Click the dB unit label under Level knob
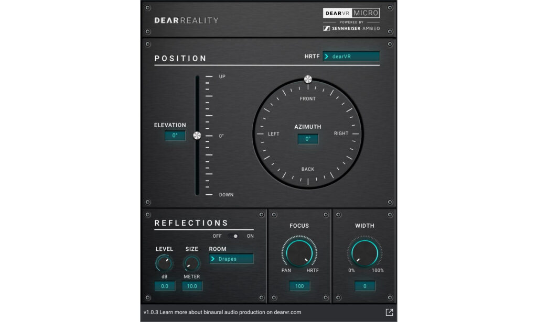This screenshot has height=322, width=537. 164,276
